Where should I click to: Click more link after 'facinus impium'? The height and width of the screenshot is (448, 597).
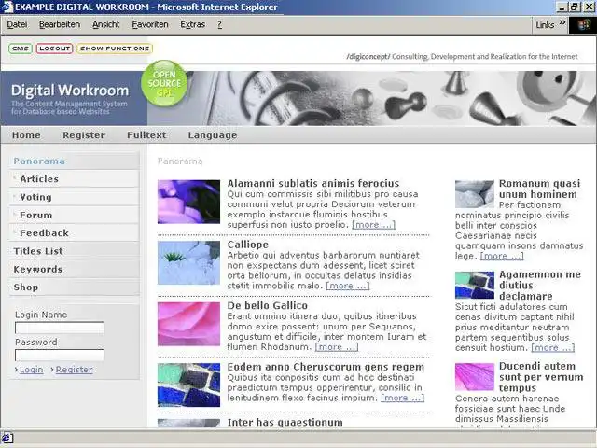click(x=402, y=398)
